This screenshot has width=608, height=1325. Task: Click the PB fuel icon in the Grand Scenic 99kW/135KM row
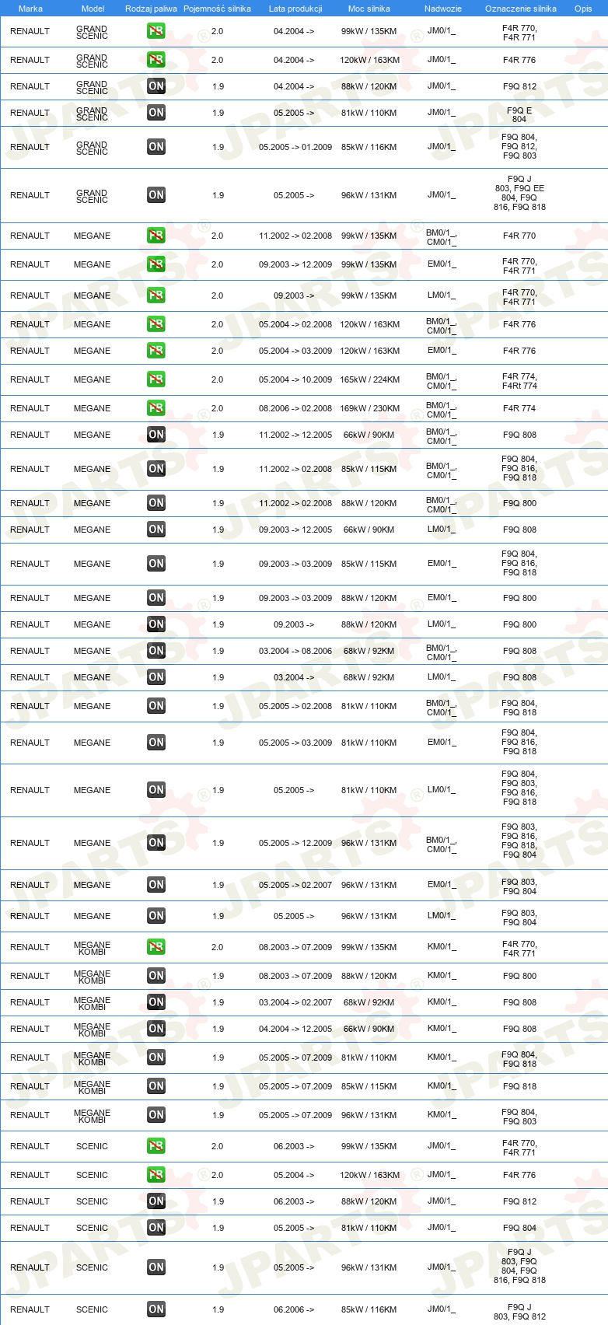(156, 31)
